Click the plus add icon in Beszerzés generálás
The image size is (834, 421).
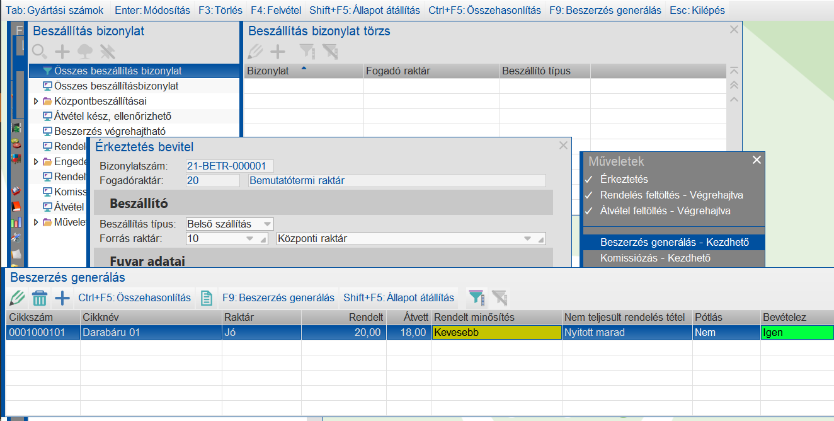(x=62, y=297)
